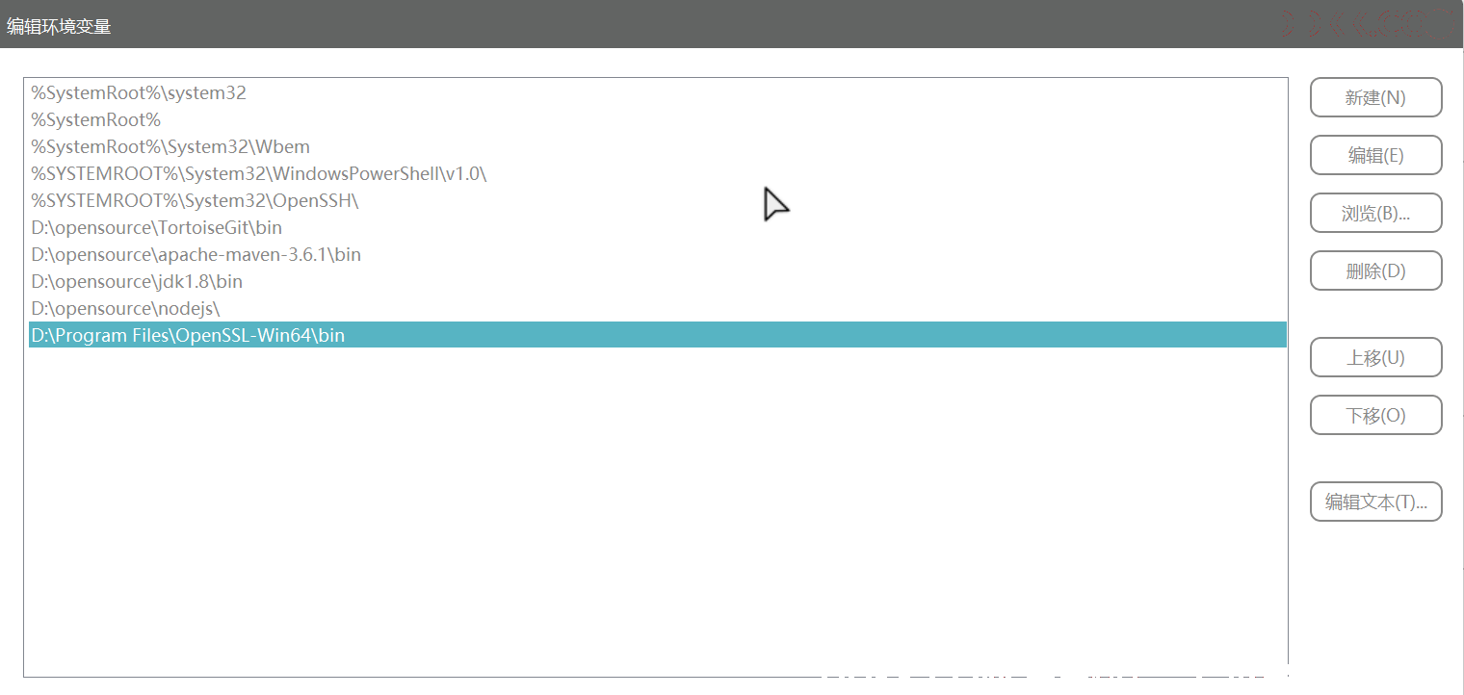The image size is (1464, 695).
Task: Select the %SystemRoot%\system32 entry
Action: click(x=657, y=93)
